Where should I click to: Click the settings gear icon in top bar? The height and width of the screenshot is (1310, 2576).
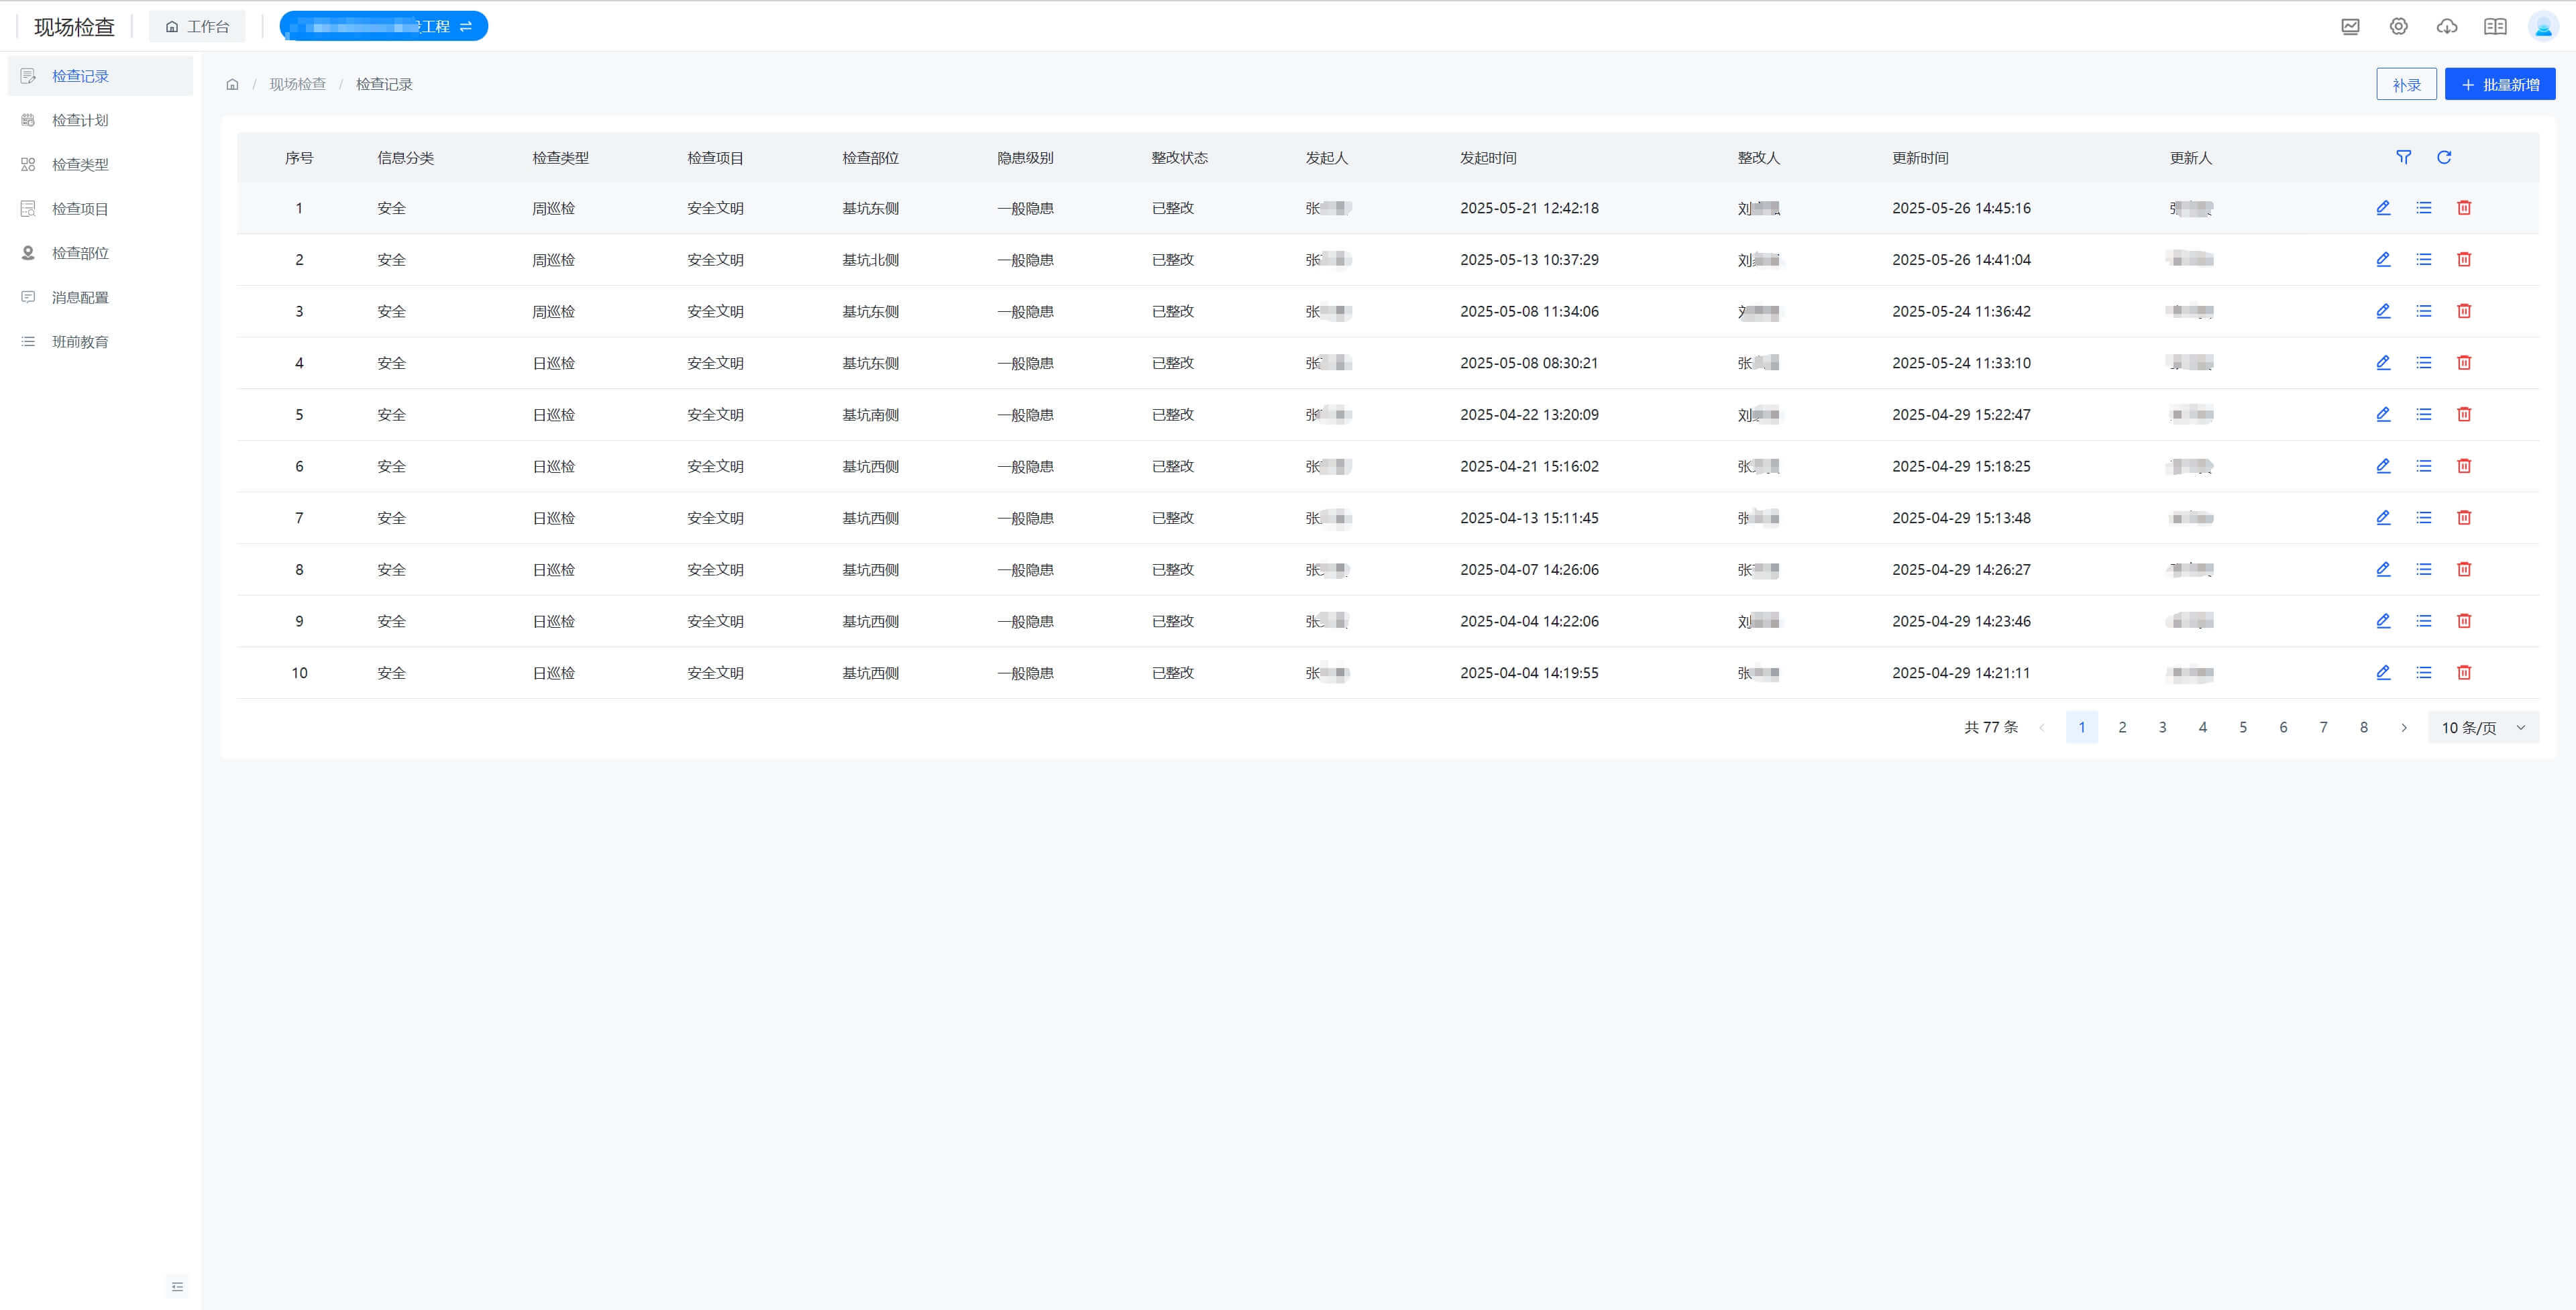[x=2398, y=26]
